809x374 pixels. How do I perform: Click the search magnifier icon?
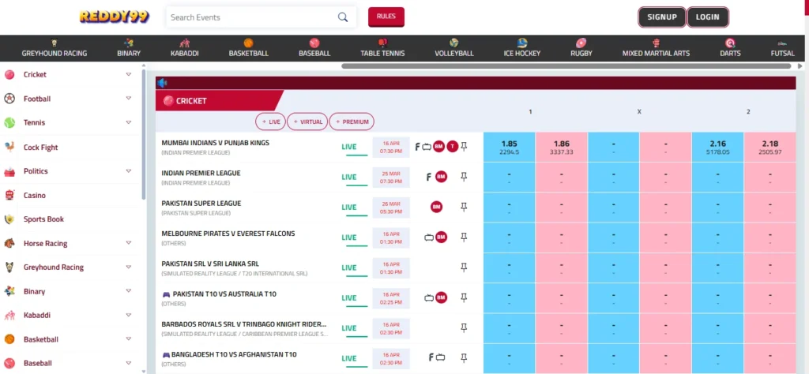coord(343,17)
